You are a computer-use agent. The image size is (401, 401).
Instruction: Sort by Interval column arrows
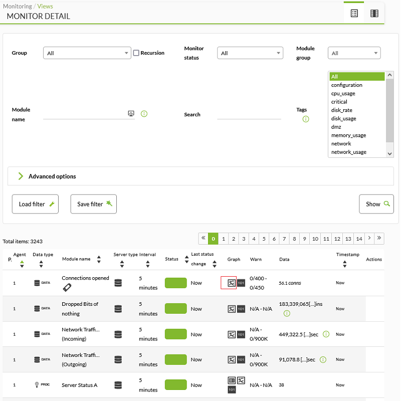148,264
